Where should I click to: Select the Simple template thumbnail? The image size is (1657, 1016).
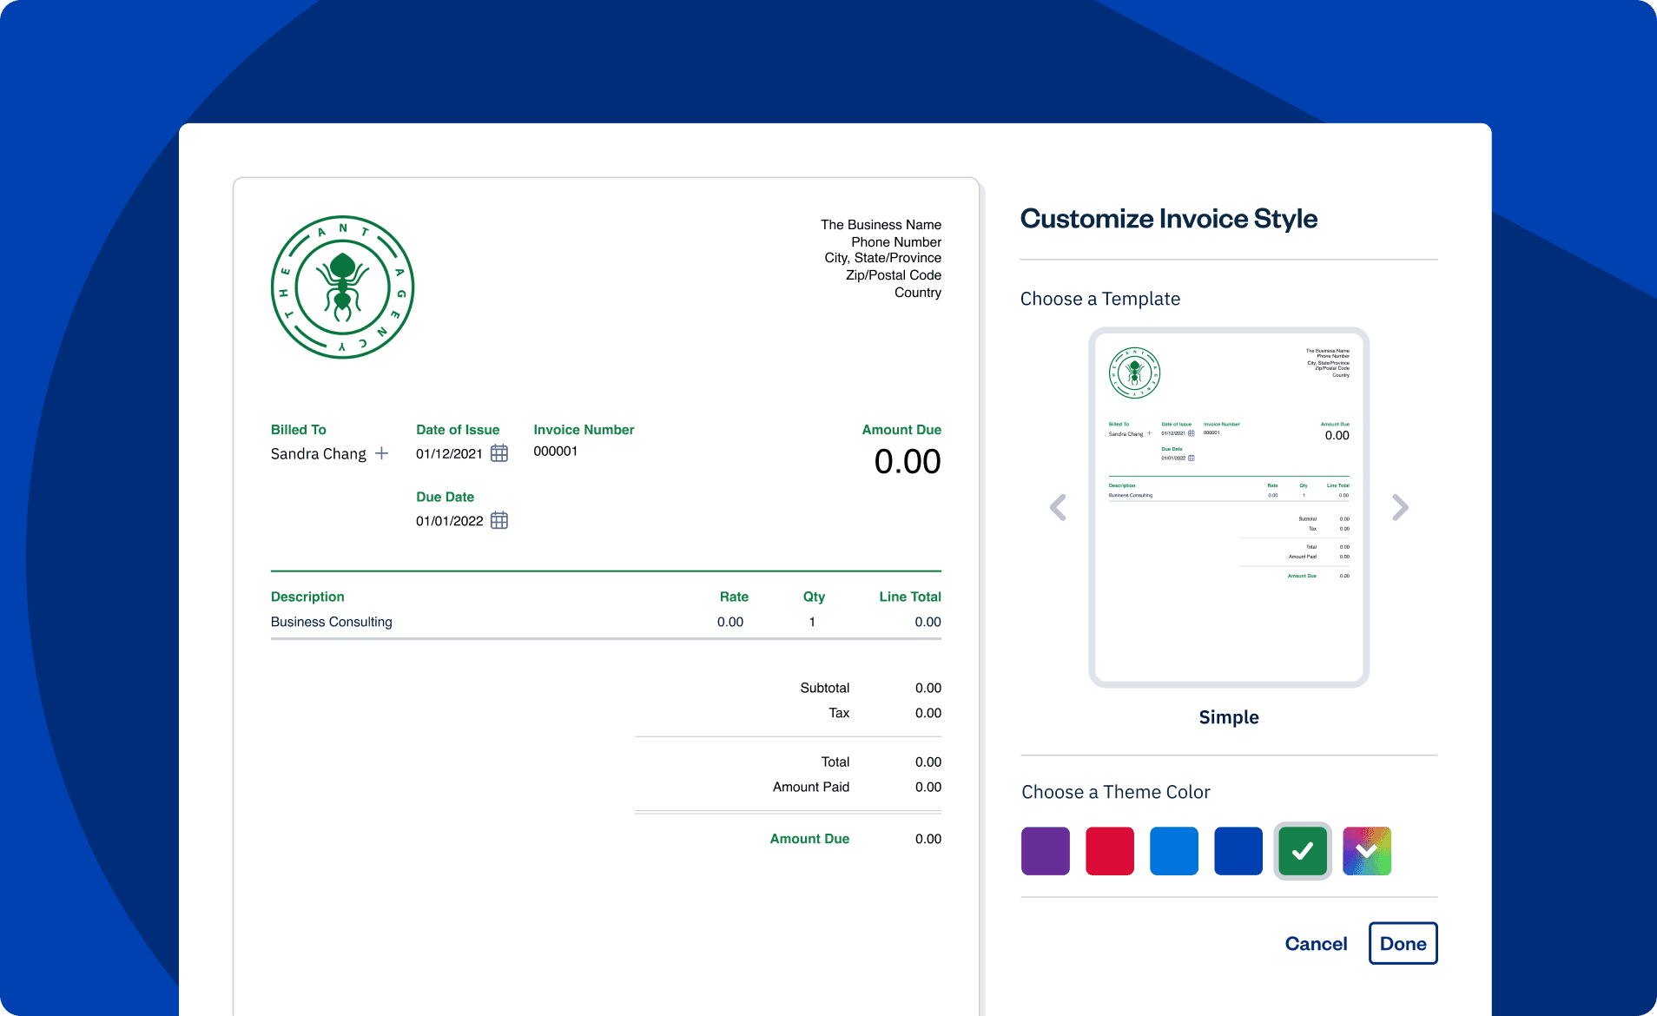(x=1228, y=507)
